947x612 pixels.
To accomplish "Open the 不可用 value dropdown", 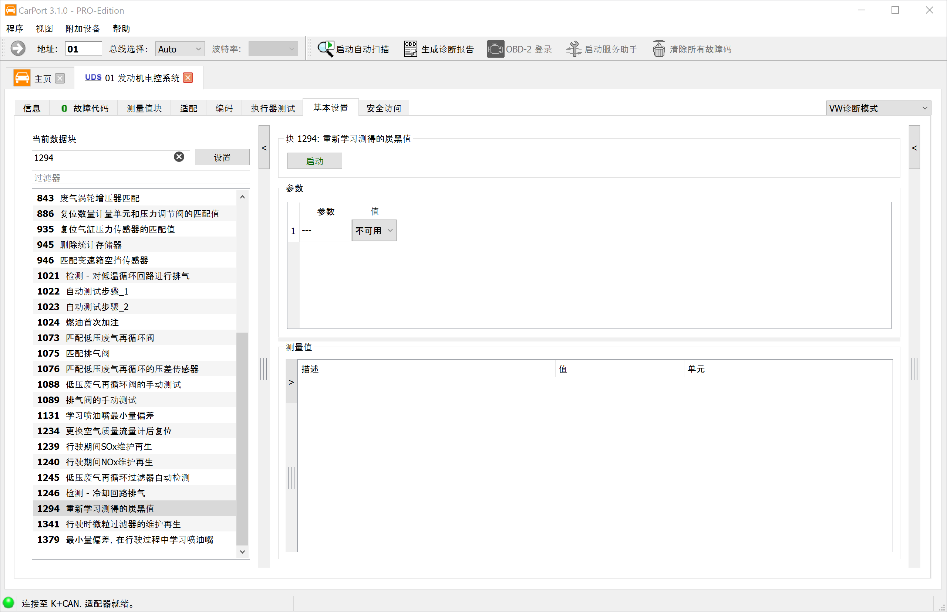I will pyautogui.click(x=374, y=231).
